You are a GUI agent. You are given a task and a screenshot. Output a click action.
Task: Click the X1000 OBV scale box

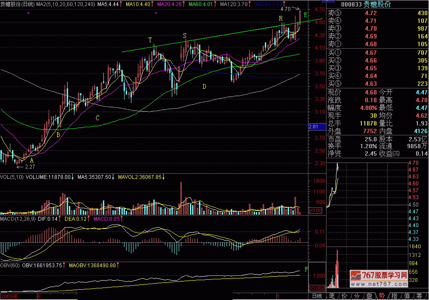[x=317, y=288]
